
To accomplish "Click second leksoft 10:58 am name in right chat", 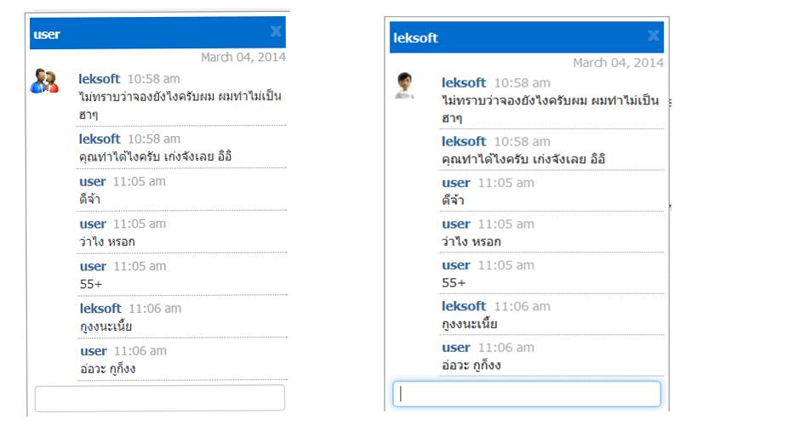I will (x=464, y=142).
